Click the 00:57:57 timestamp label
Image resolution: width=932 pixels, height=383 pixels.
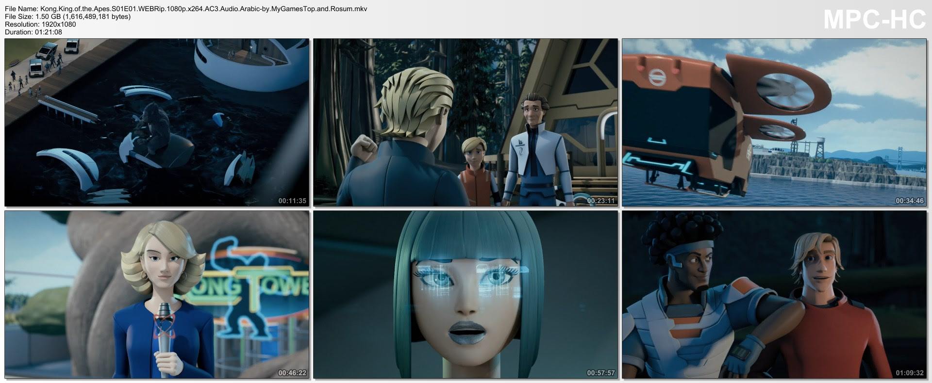click(x=601, y=373)
